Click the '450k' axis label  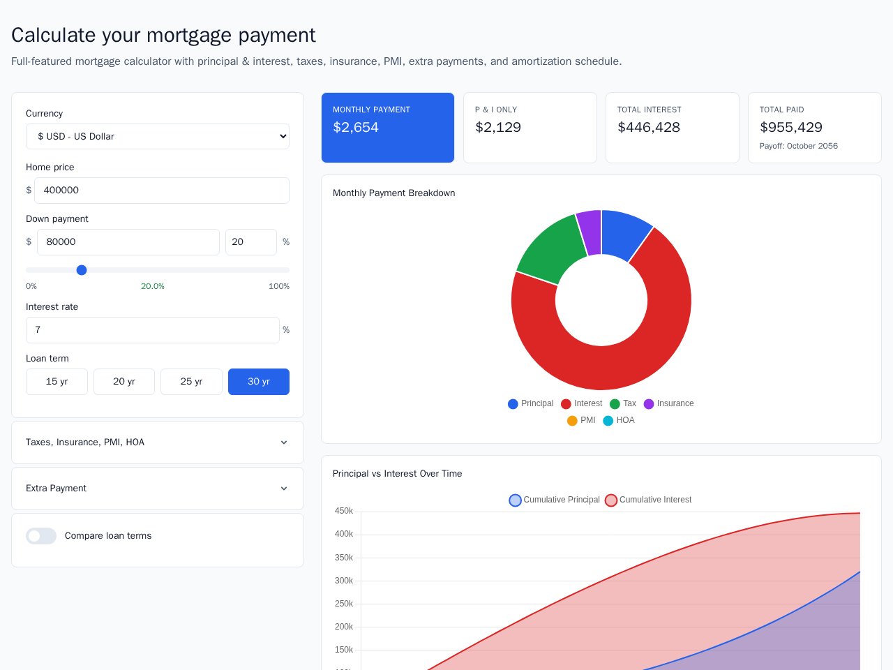click(344, 511)
